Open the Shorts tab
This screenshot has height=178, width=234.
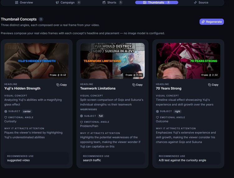[112, 2]
